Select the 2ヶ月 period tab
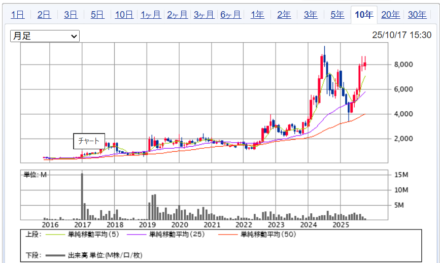Image resolution: width=440 pixels, height=263 pixels. pyautogui.click(x=178, y=15)
